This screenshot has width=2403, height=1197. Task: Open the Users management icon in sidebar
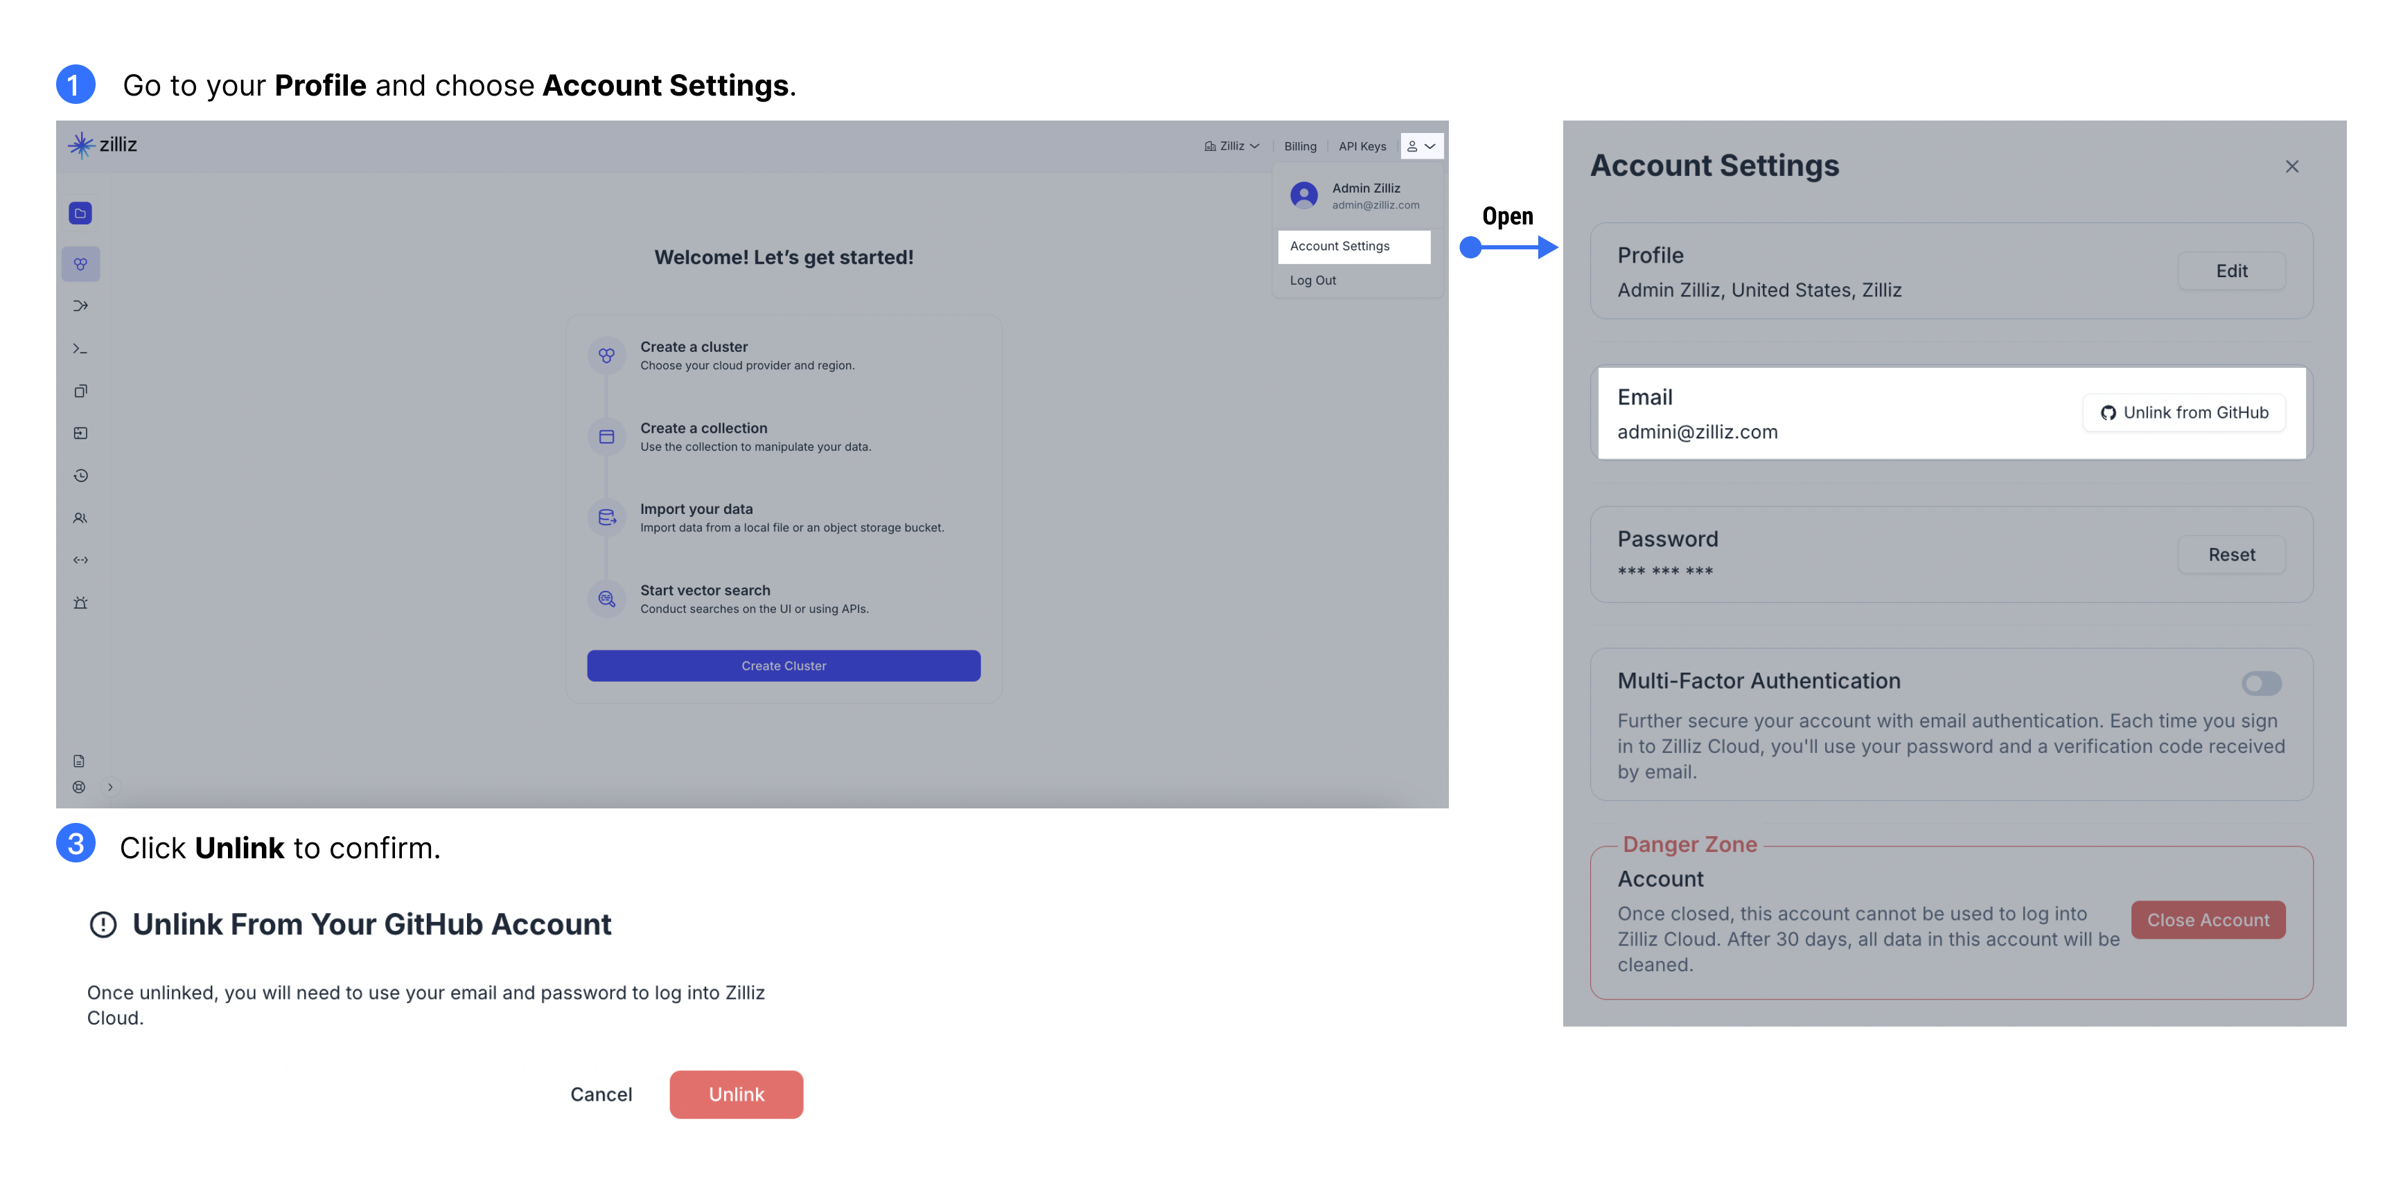point(80,517)
